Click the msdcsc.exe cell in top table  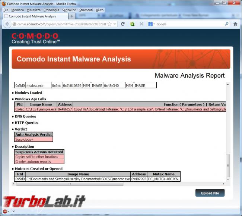coord(38,86)
